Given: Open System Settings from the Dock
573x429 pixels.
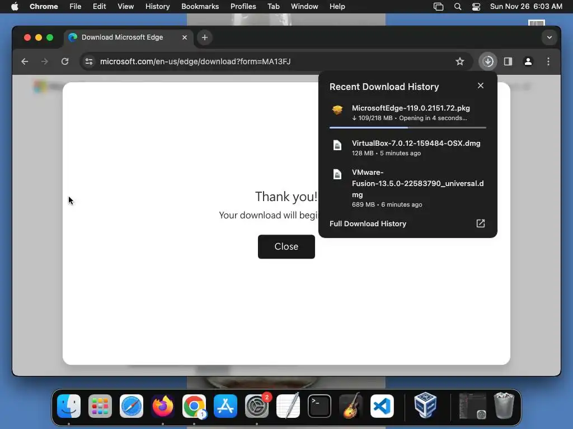Looking at the screenshot, I should [x=257, y=406].
